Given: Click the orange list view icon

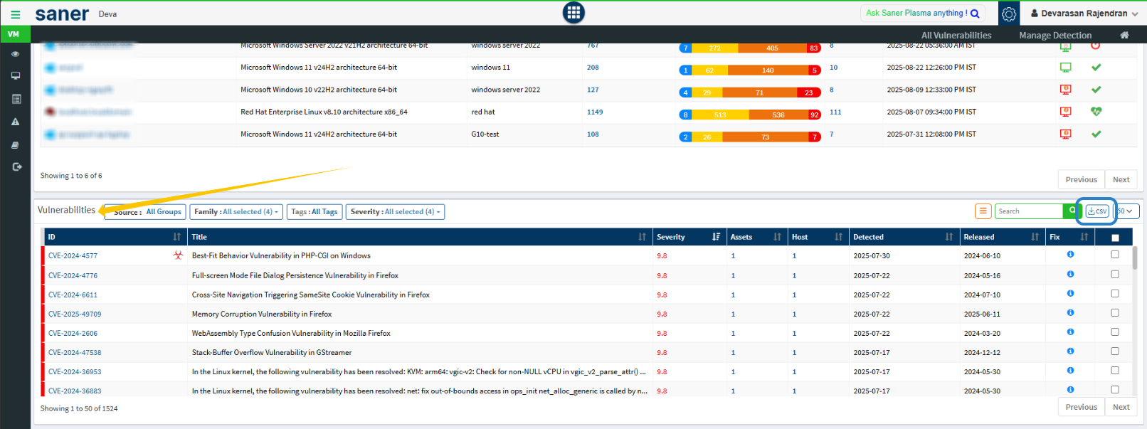Looking at the screenshot, I should [x=983, y=211].
